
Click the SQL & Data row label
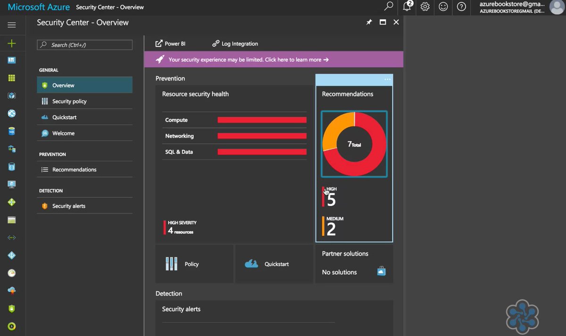click(179, 152)
